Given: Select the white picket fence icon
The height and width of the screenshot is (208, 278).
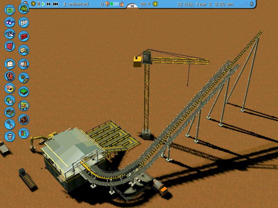Looking at the screenshot, I should pos(23,23).
